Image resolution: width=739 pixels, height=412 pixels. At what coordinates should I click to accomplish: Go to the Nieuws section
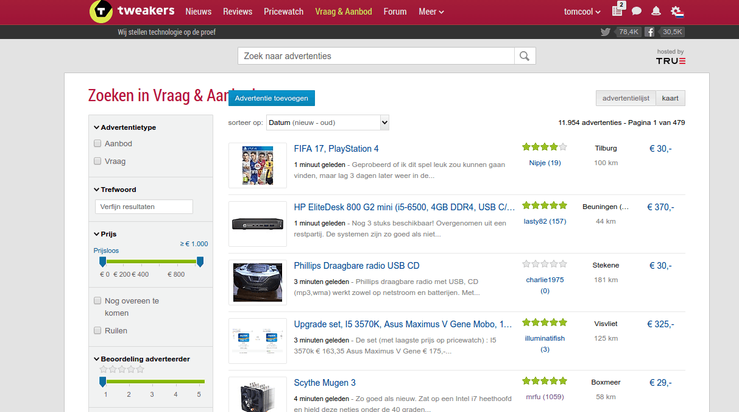point(199,12)
